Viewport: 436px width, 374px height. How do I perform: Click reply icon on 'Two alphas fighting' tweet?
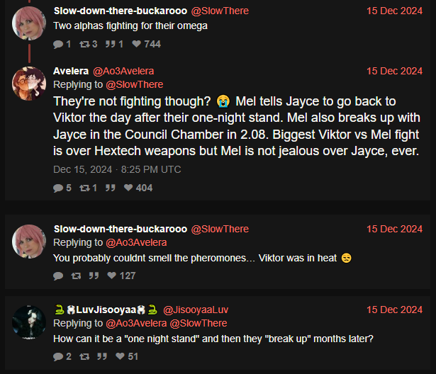[58, 44]
